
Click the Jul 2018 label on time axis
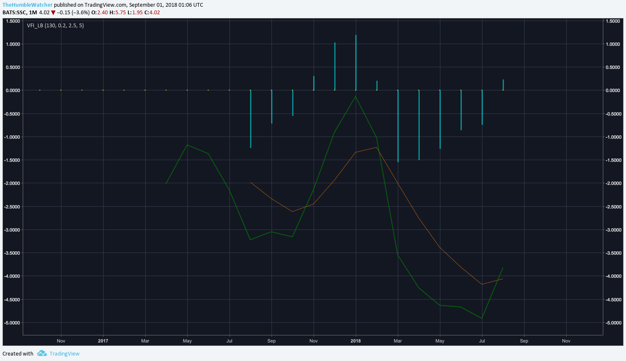tap(482, 341)
